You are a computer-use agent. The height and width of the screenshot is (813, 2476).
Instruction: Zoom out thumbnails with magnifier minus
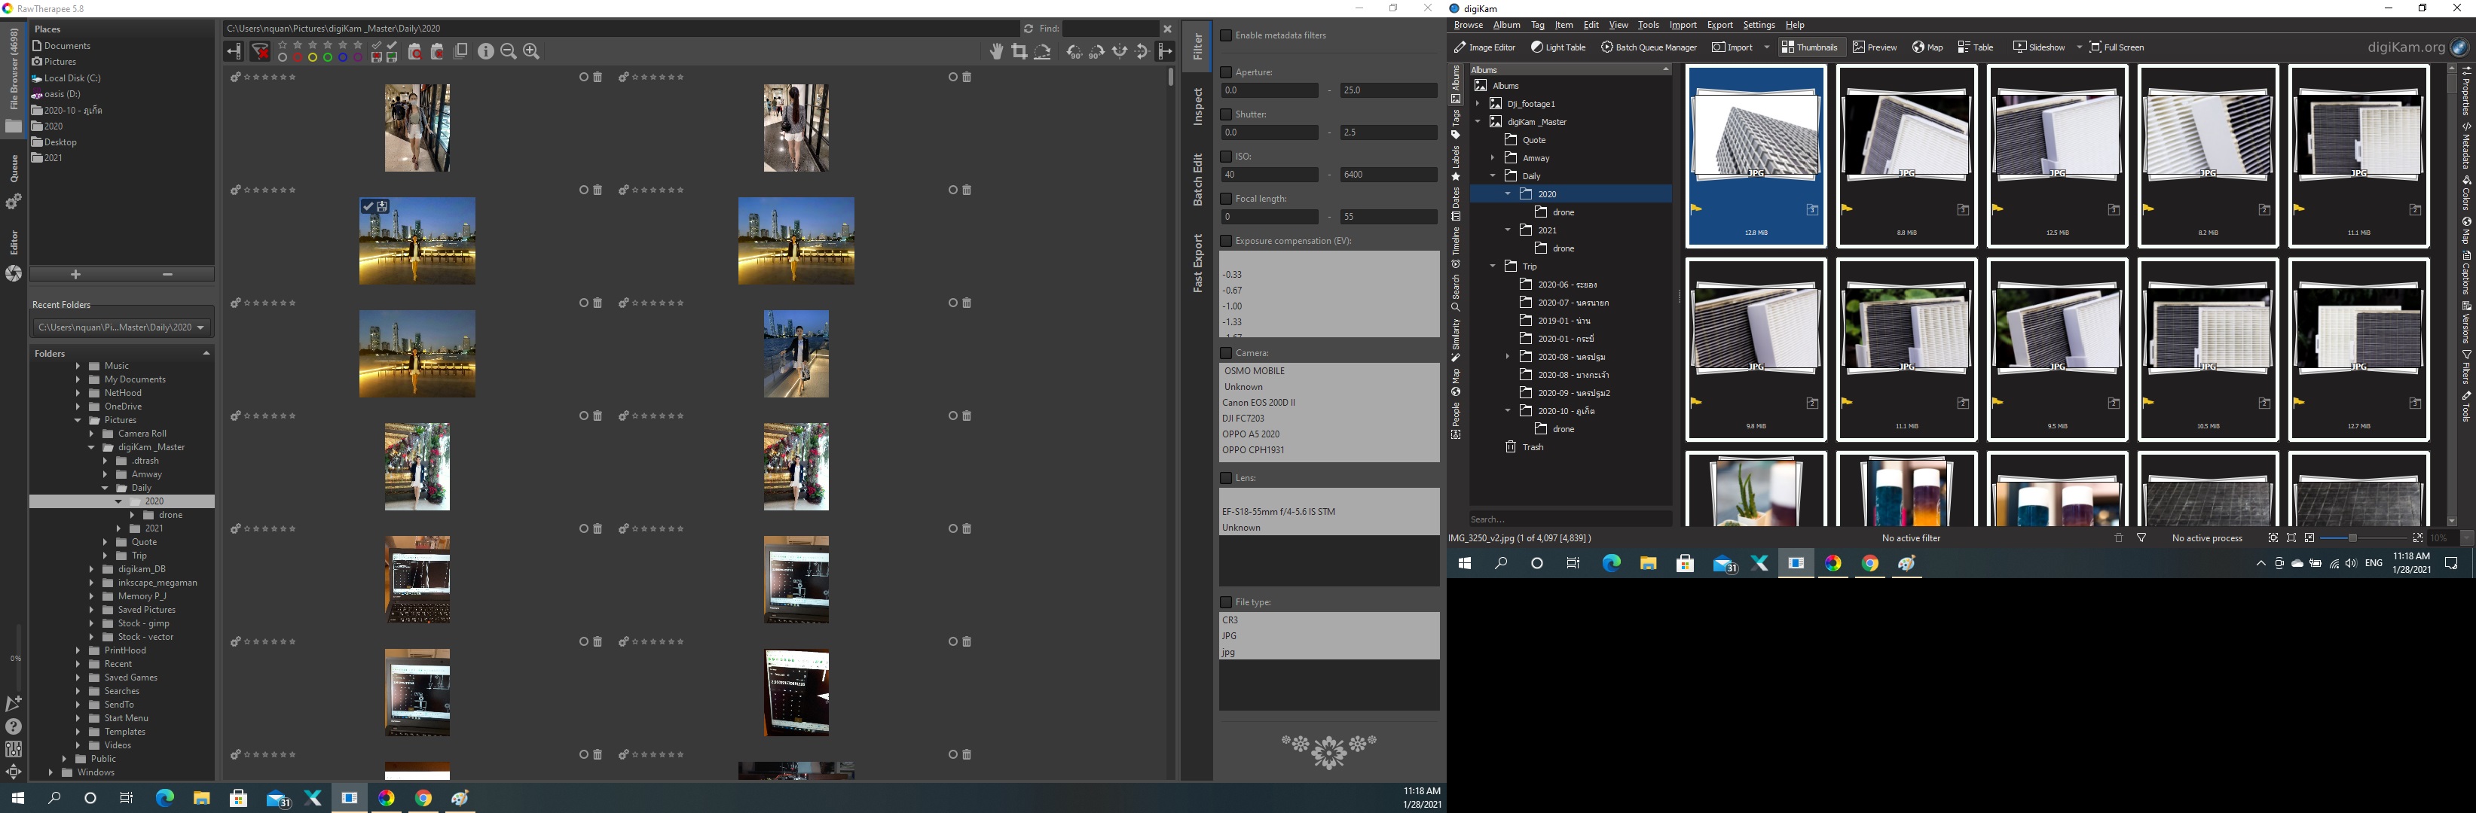(509, 52)
